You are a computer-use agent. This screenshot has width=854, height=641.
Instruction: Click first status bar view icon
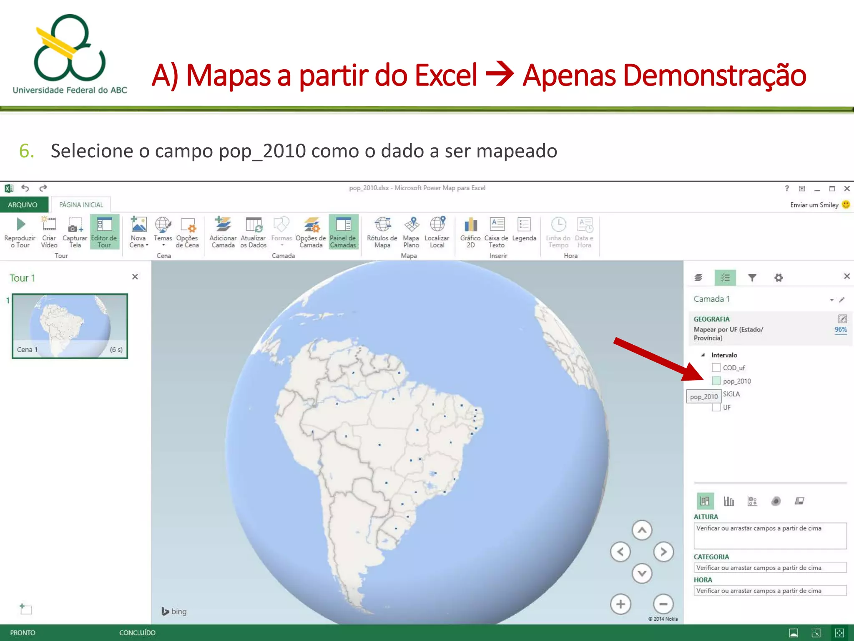(x=794, y=633)
